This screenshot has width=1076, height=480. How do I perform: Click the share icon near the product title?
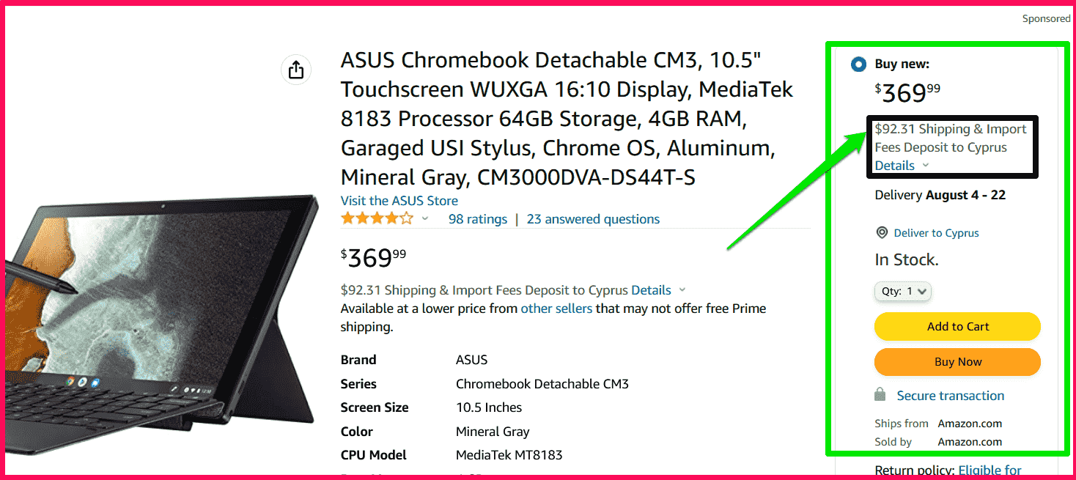click(295, 69)
